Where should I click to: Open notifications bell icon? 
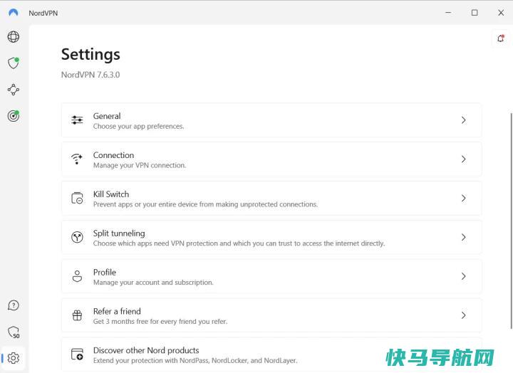tap(501, 38)
